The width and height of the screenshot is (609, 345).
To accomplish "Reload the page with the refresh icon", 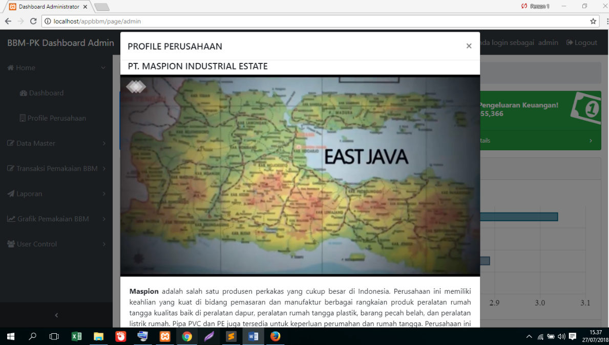I will (33, 21).
